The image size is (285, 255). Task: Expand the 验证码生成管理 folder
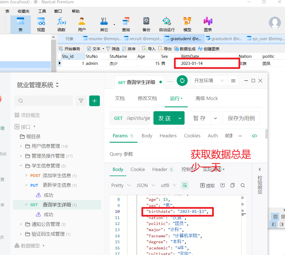[x=21, y=234]
